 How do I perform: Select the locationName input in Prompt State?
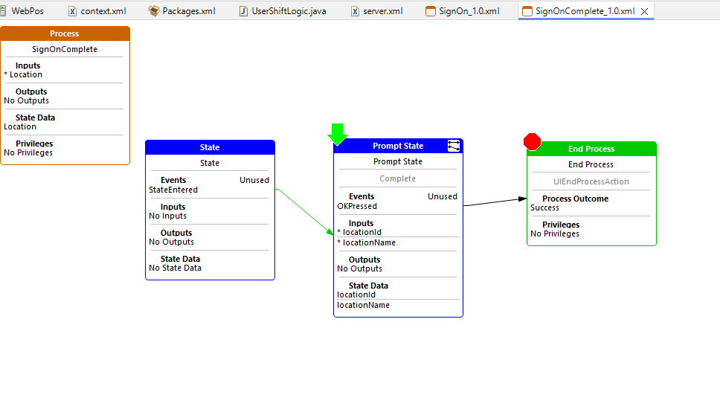tap(369, 242)
